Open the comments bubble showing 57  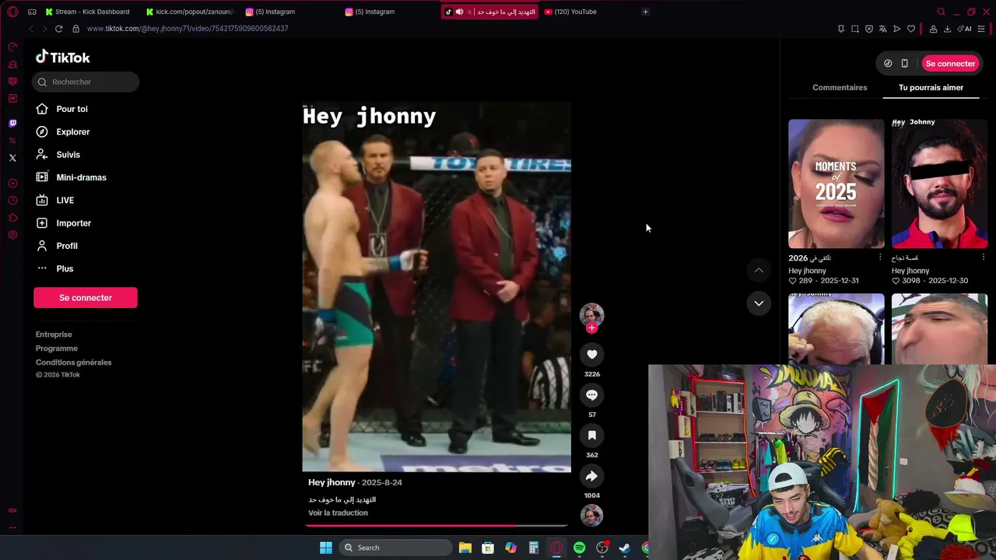(591, 395)
